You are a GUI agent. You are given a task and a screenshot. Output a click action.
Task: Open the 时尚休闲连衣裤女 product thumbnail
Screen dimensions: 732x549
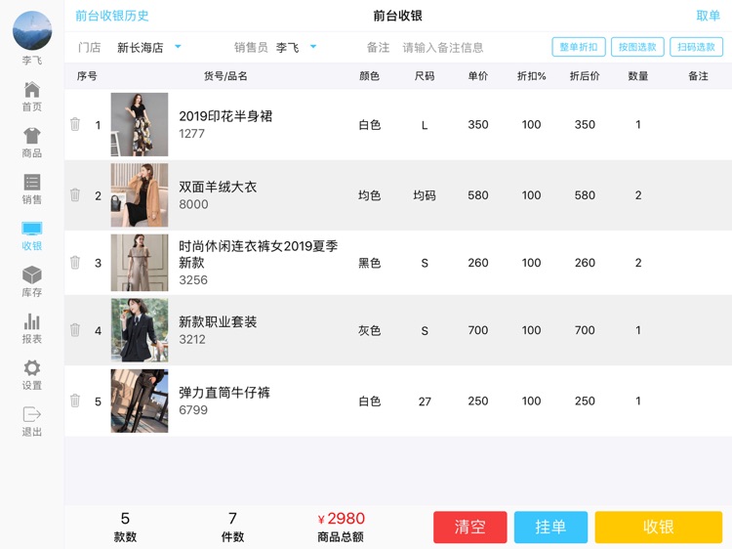pyautogui.click(x=140, y=263)
